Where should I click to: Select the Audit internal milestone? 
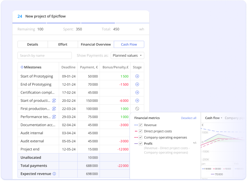click(x=32, y=133)
